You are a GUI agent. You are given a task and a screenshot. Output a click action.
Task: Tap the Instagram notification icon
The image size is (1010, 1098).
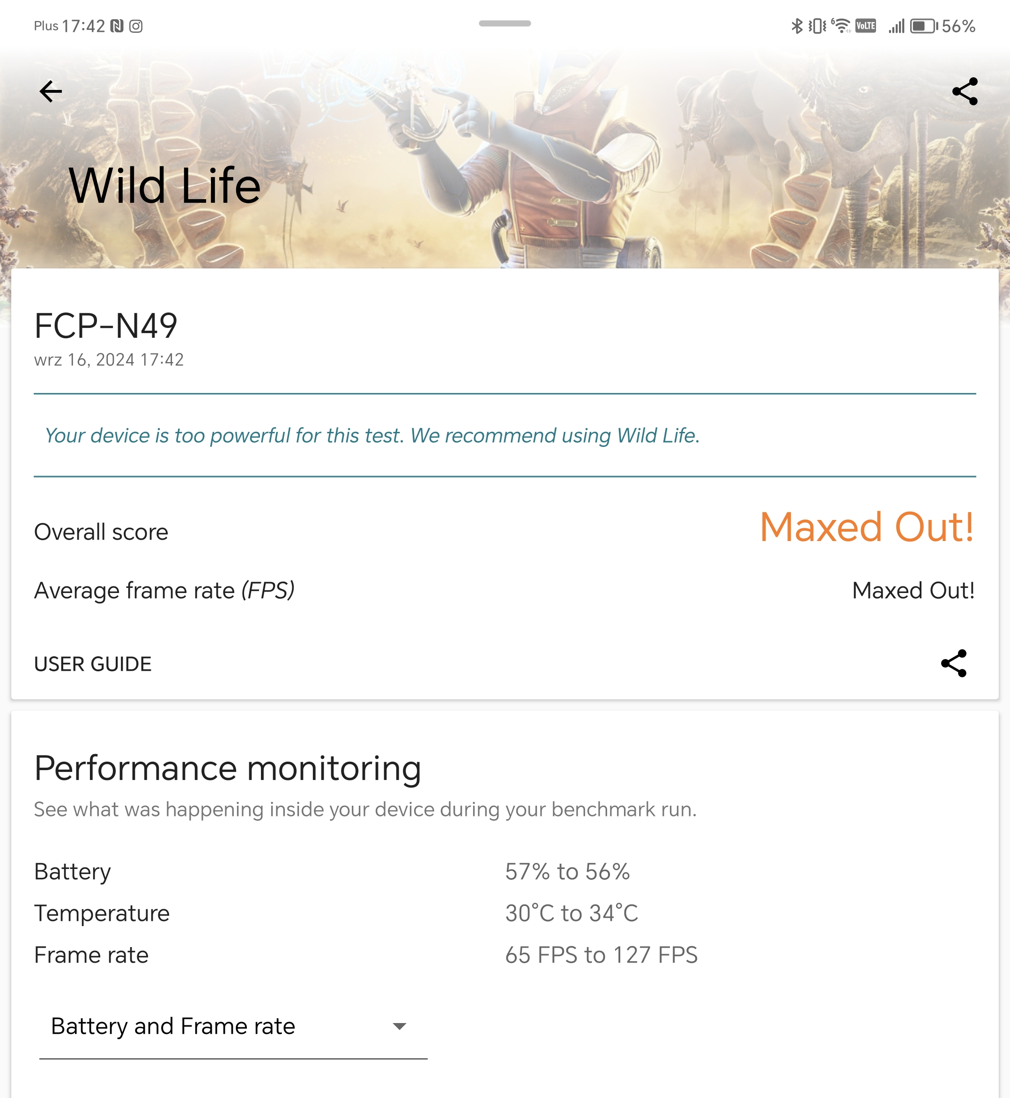tap(136, 26)
